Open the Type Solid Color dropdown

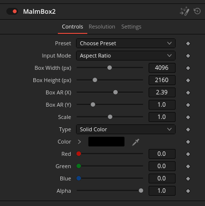126,129
